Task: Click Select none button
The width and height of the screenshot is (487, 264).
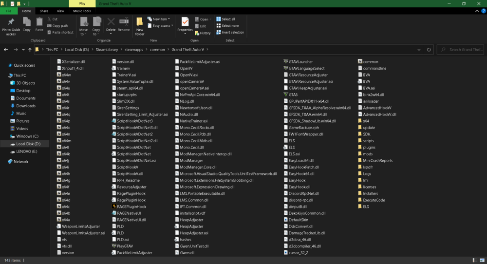Action: click(x=227, y=26)
